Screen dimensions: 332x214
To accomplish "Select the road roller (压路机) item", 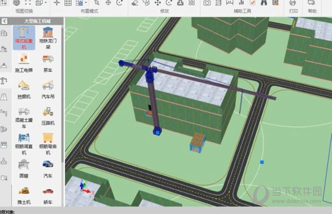I will 48,117.
